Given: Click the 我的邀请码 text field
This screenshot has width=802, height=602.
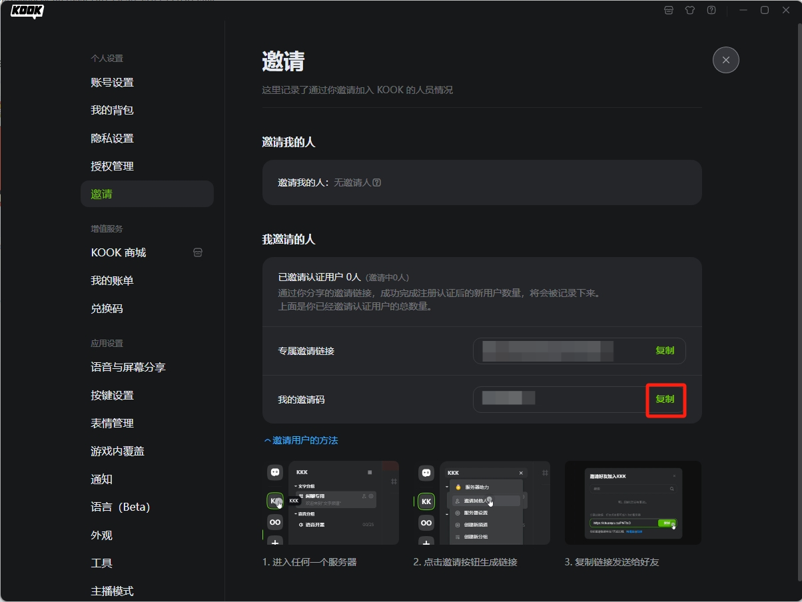Looking at the screenshot, I should (x=580, y=400).
